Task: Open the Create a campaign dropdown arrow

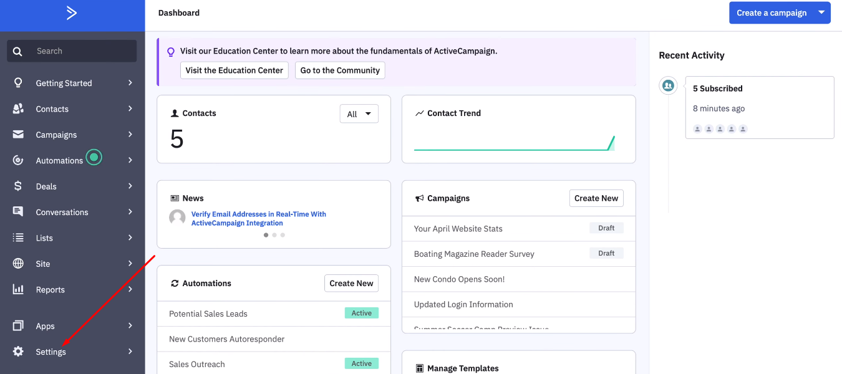Action: coord(821,12)
